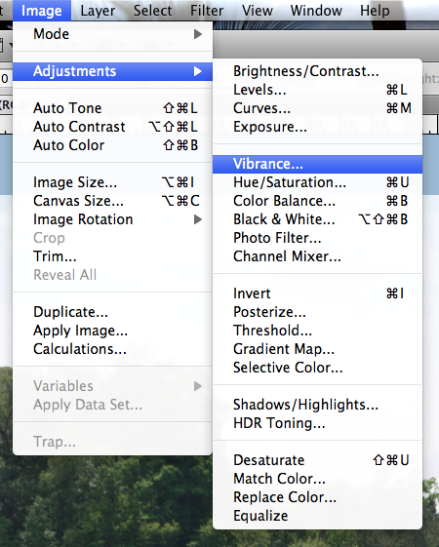Open Shadows/Highlights adjustment
Viewport: 439px width, 547px height.
[x=317, y=405]
